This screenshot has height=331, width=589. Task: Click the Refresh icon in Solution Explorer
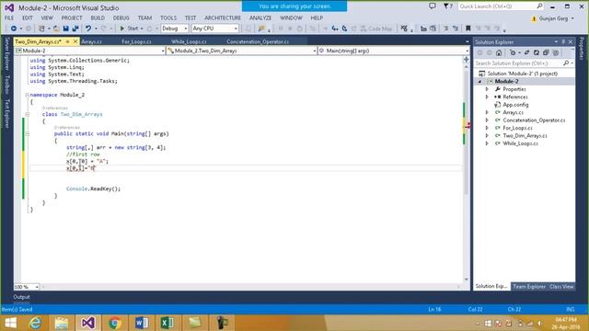537,53
